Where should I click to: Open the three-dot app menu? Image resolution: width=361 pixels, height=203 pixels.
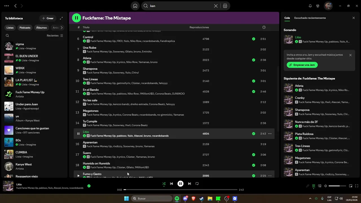pyautogui.click(x=7, y=6)
